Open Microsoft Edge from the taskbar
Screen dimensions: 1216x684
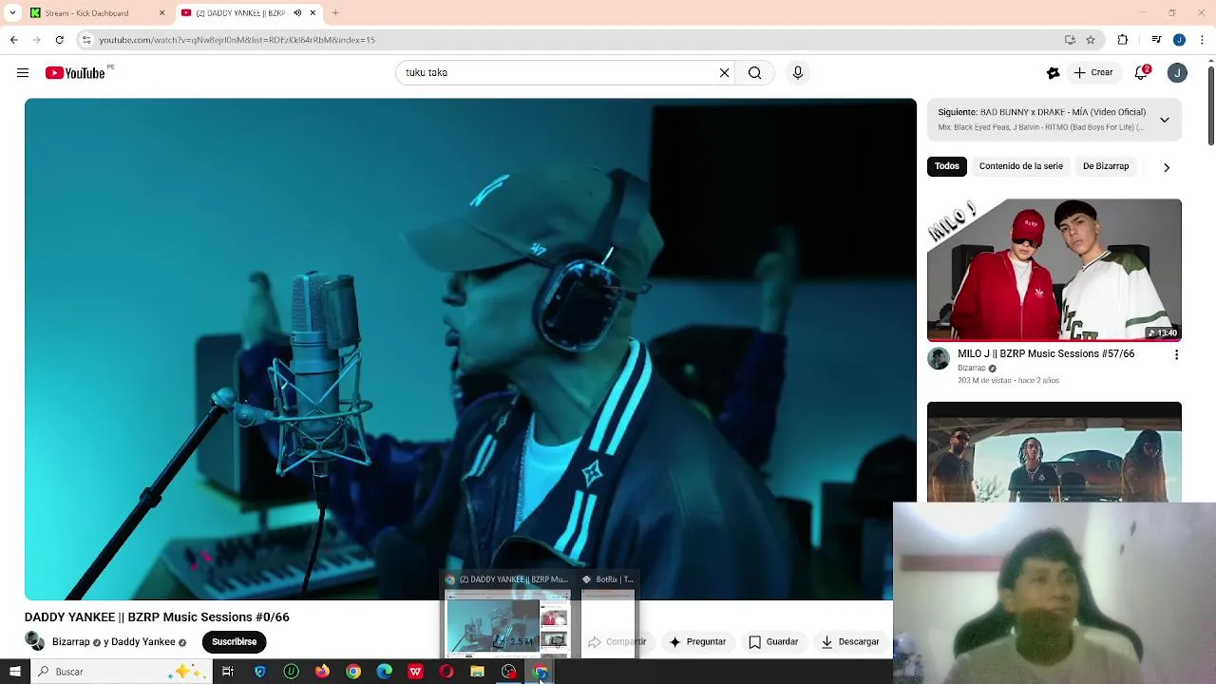point(385,672)
